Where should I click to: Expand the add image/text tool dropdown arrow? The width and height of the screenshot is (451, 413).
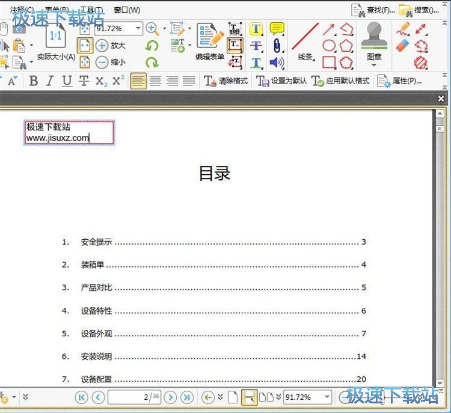[190, 45]
